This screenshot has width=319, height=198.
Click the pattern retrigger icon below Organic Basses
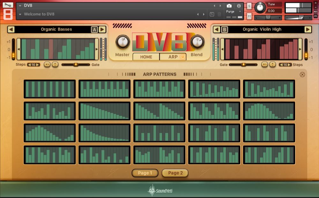point(47,64)
